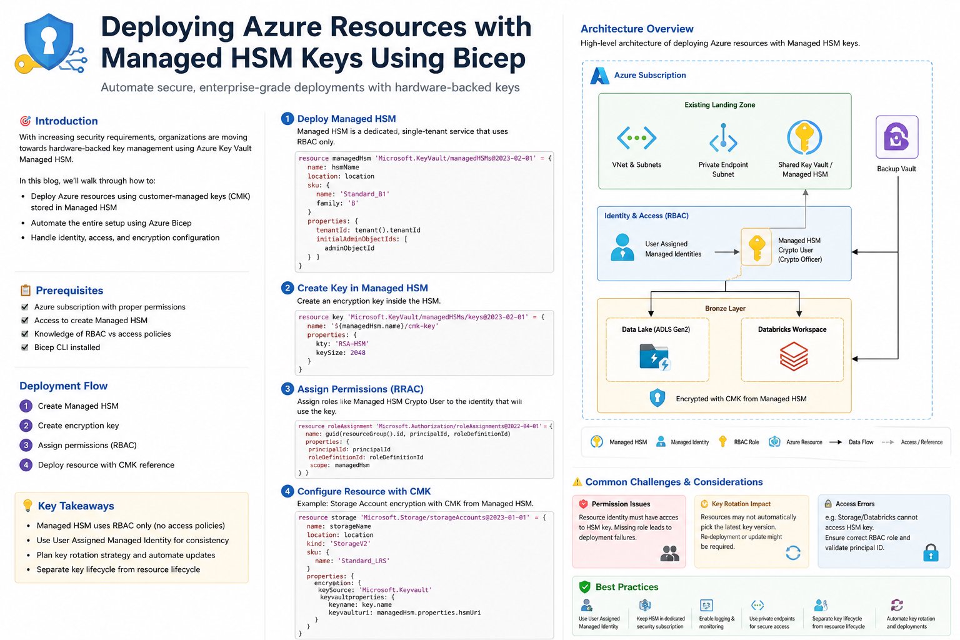Image resolution: width=960 pixels, height=640 pixels.
Task: Click the Configure Resource with CMK heading
Action: 364,491
